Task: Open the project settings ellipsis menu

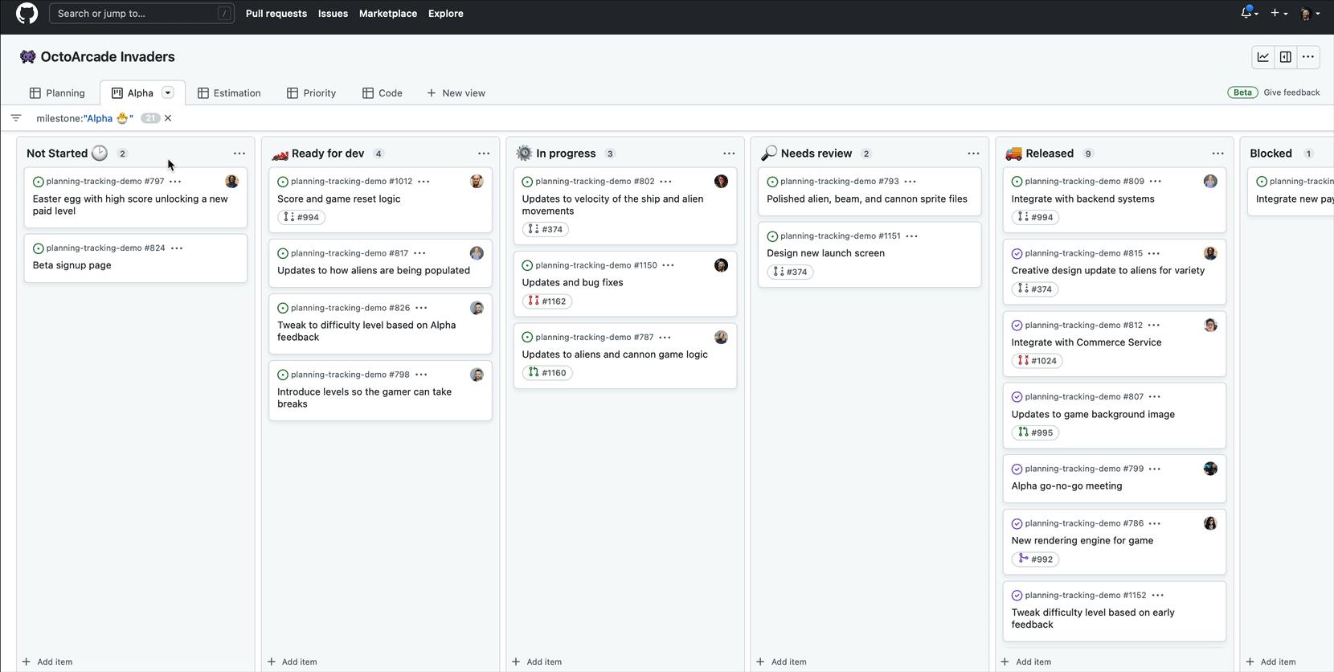Action: pyautogui.click(x=1308, y=57)
